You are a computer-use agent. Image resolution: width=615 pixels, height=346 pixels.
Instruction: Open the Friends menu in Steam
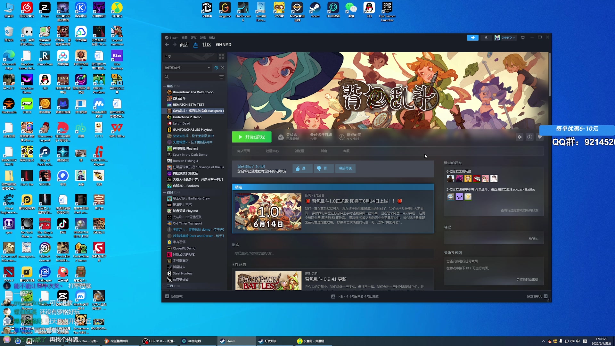(x=193, y=38)
